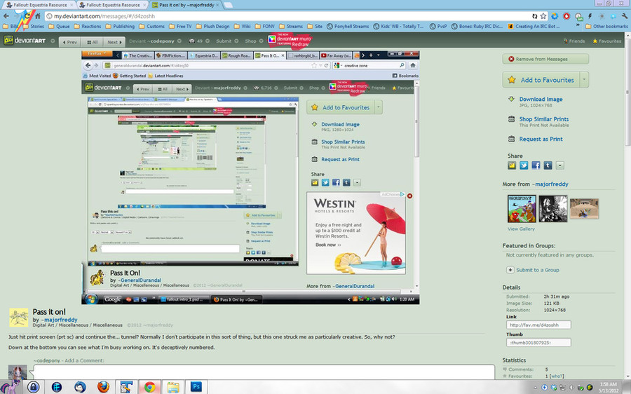Open Windows Explorer folder in taskbar
Screen dimensions: 631x394
click(x=173, y=387)
